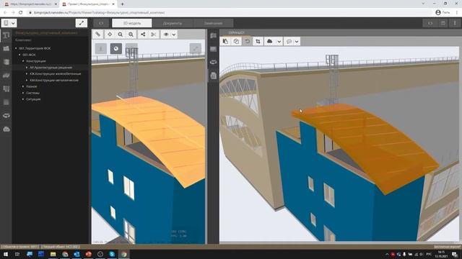The height and width of the screenshot is (259, 462).
Task: Click the 360 view icon in left sidebar
Action: point(6,116)
